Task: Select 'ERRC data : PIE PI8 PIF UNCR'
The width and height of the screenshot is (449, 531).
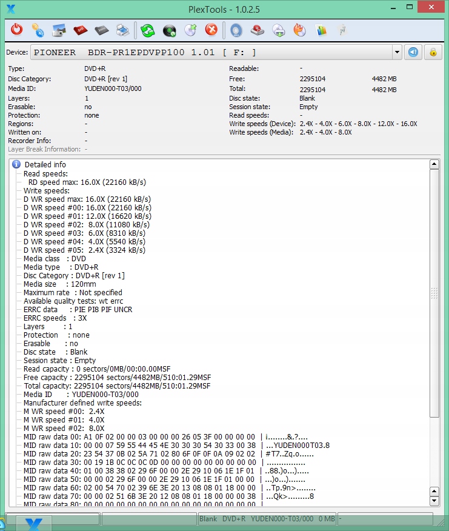Action: coord(78,310)
